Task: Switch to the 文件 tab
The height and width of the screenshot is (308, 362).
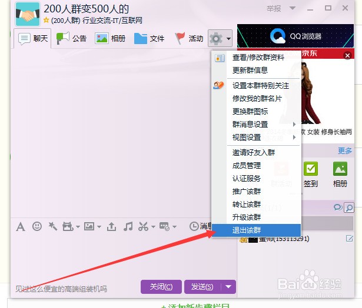Action: point(149,38)
